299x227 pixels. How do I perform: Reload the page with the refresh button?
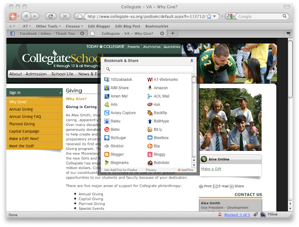click(50, 16)
